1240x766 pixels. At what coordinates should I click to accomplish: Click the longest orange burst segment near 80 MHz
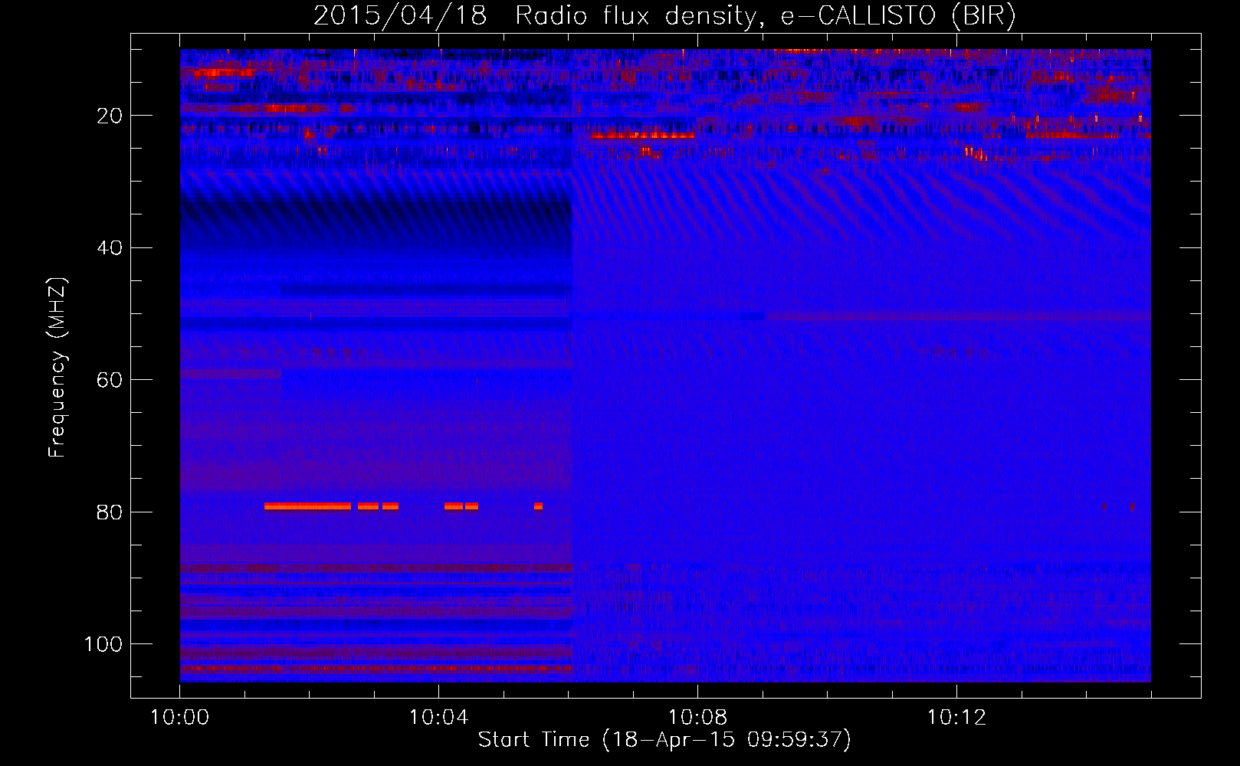pyautogui.click(x=307, y=506)
